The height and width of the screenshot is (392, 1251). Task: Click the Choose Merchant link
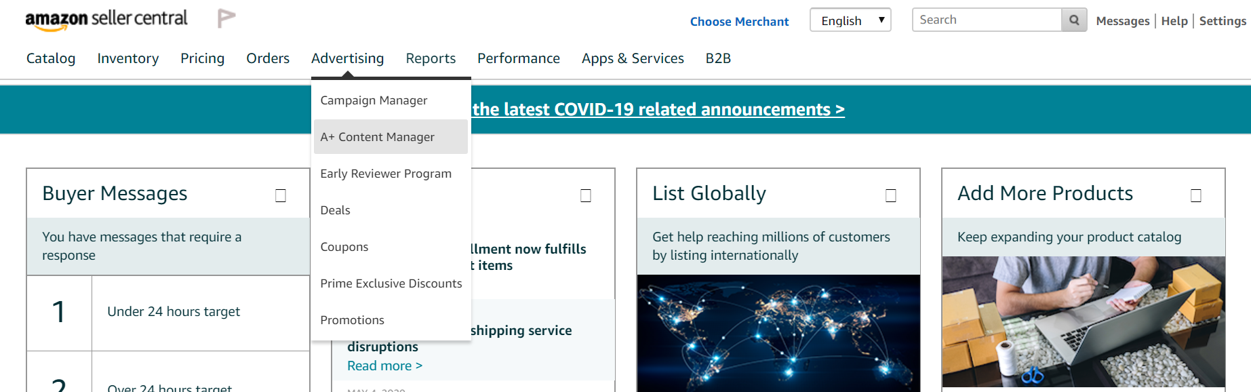pos(739,22)
